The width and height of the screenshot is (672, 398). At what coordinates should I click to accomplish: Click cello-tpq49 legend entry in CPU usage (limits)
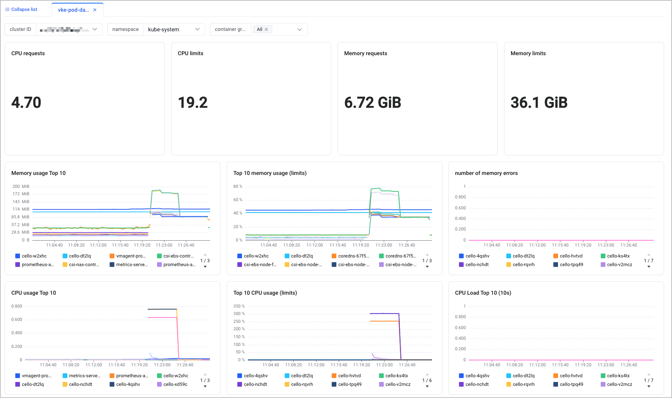point(347,384)
